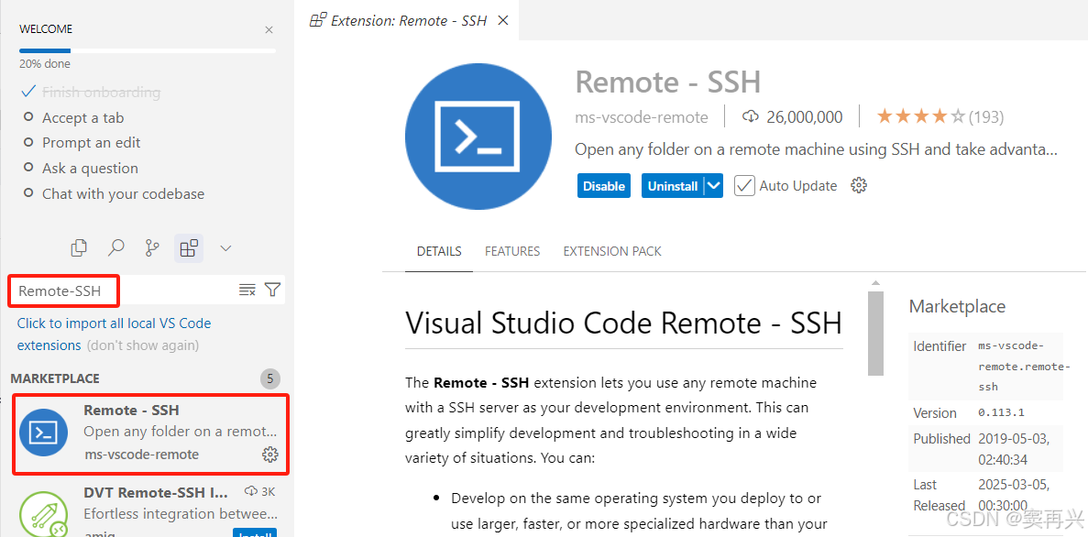This screenshot has width=1088, height=537.
Task: Click the version value 0.113.1
Action: point(1001,412)
